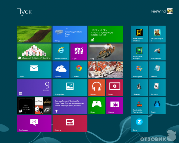The image size is (179, 143).
Task: Open the travel tile with red rooftops
Action: point(106,70)
